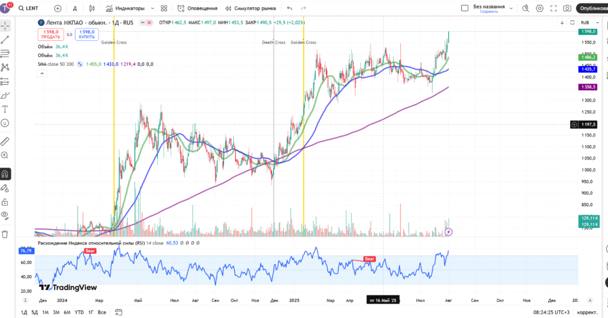Screen dimensions: 608x318
Task: Open indicator templates grid icon
Action: [164, 8]
